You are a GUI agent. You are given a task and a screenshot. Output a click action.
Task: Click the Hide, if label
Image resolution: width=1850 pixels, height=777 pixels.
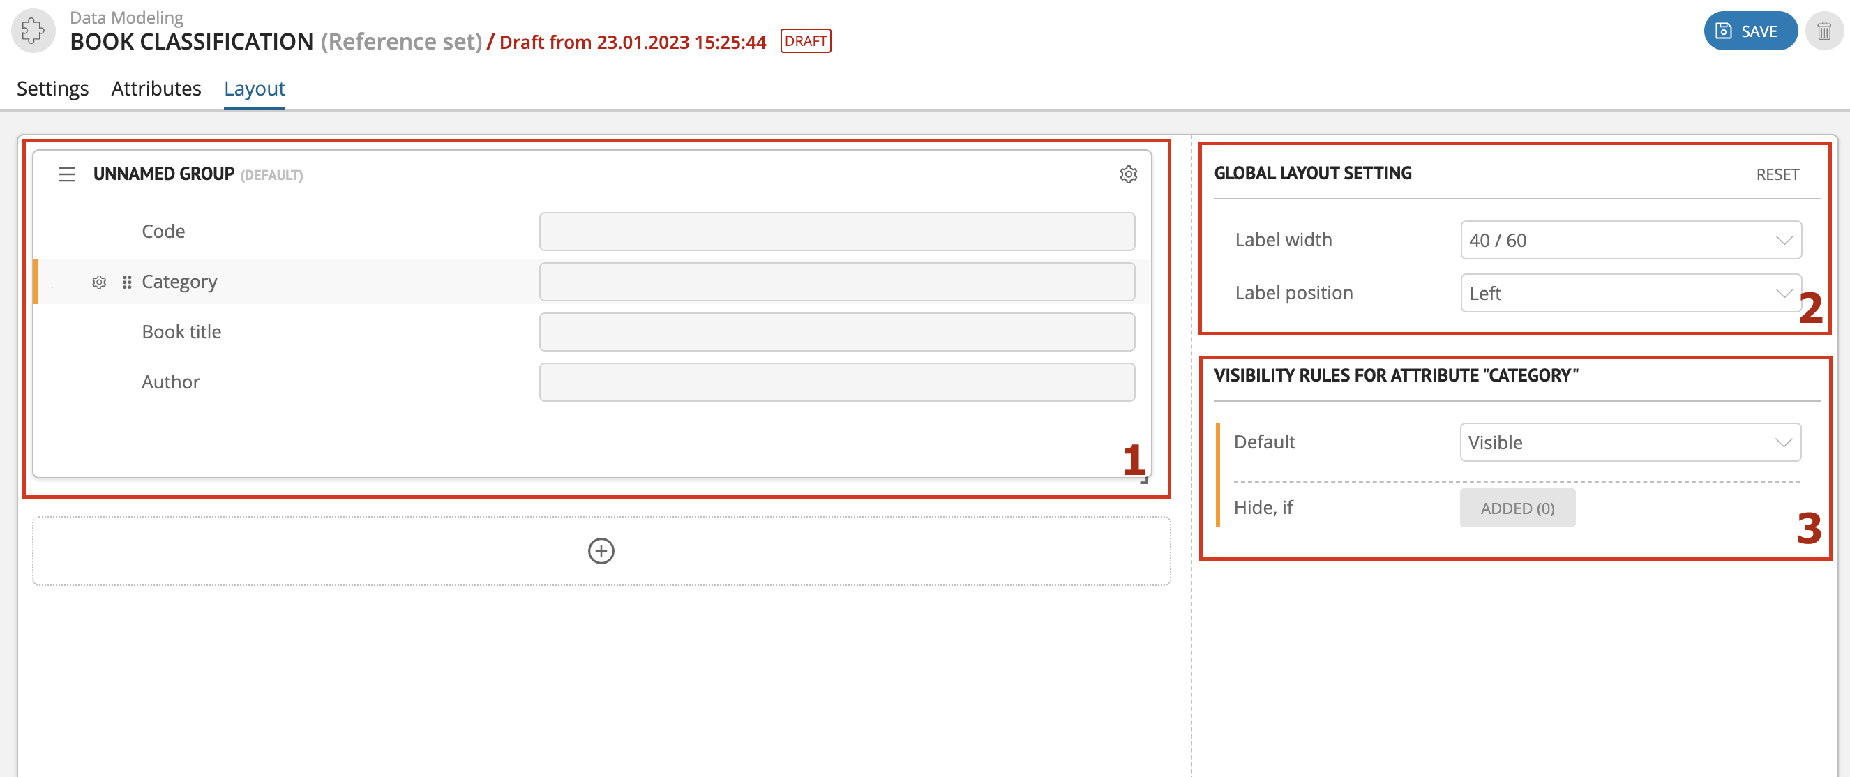(x=1263, y=508)
